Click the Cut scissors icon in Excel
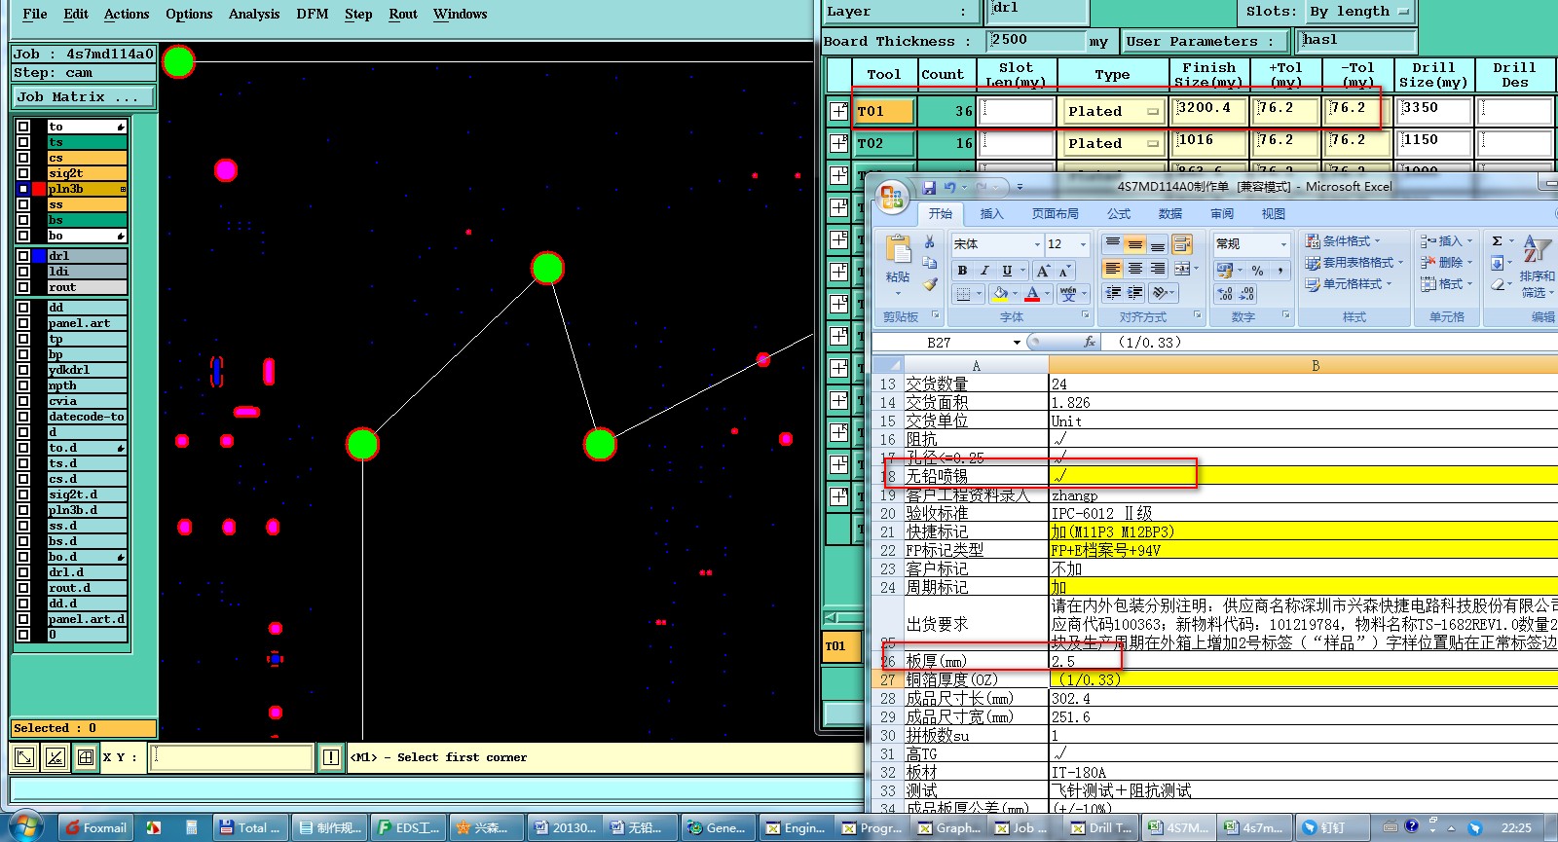This screenshot has width=1558, height=842. pyautogui.click(x=930, y=241)
